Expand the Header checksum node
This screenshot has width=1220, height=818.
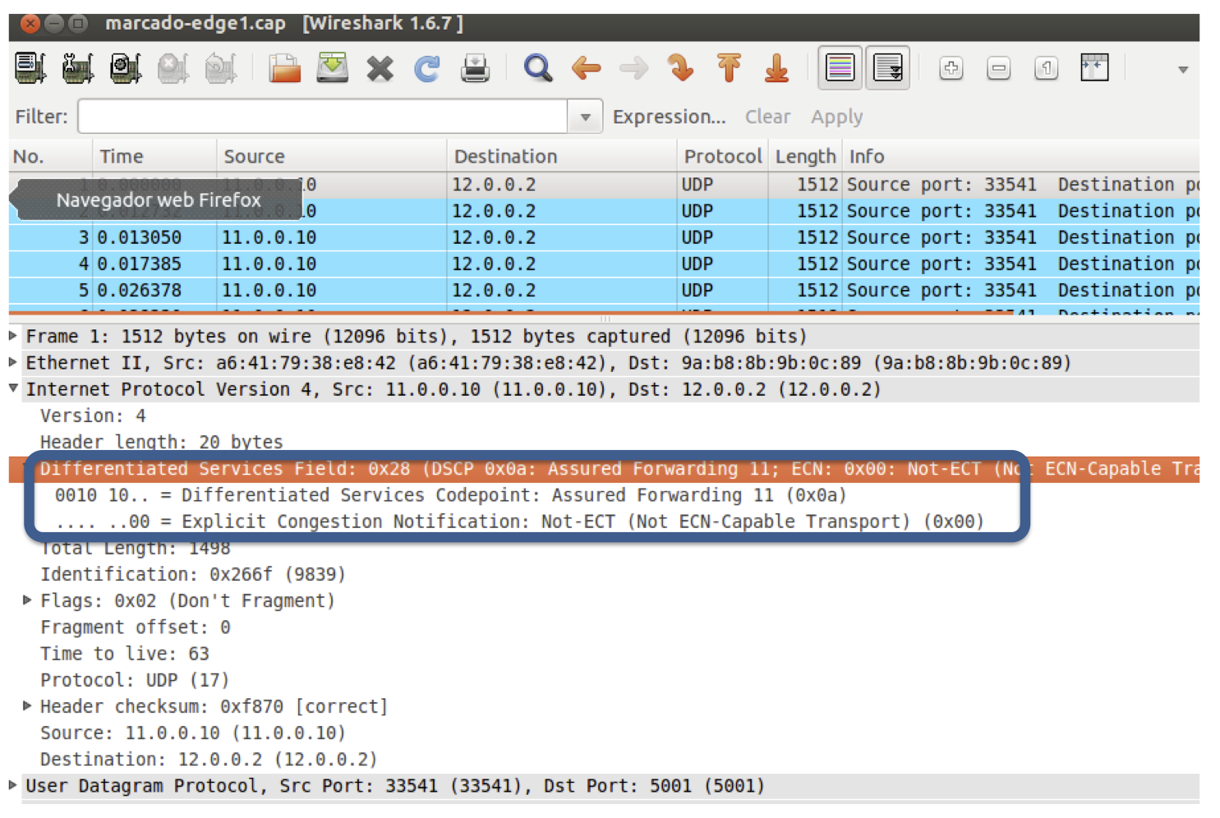point(27,705)
